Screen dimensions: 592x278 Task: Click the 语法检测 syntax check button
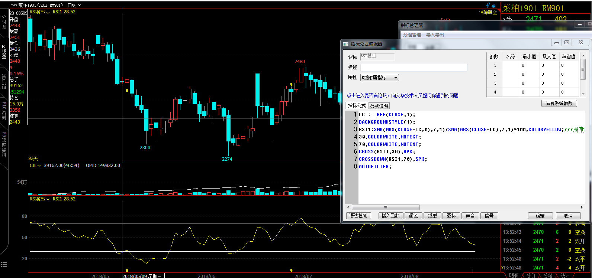(358, 216)
